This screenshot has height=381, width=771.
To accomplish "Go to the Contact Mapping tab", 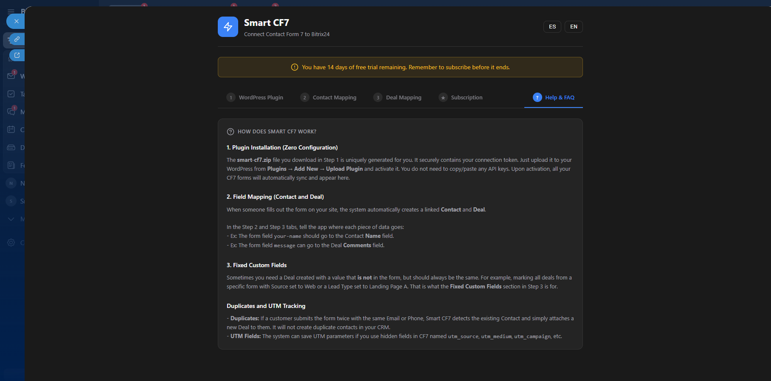I will (328, 98).
